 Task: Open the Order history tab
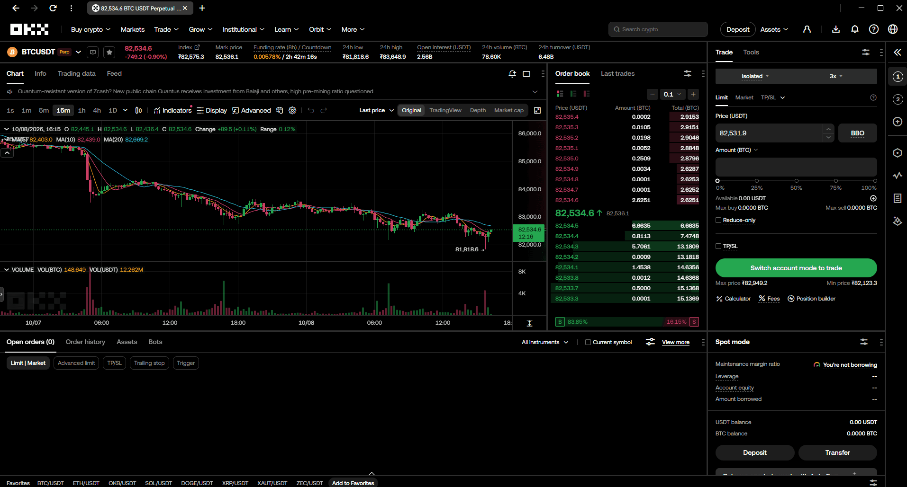(x=85, y=342)
